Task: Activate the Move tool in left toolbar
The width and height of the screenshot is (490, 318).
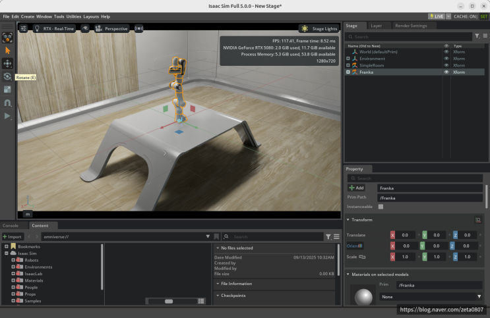Action: pyautogui.click(x=7, y=64)
